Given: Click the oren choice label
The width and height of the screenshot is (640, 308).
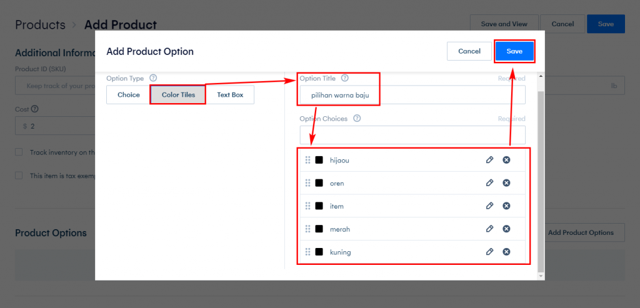Looking at the screenshot, I should (337, 183).
